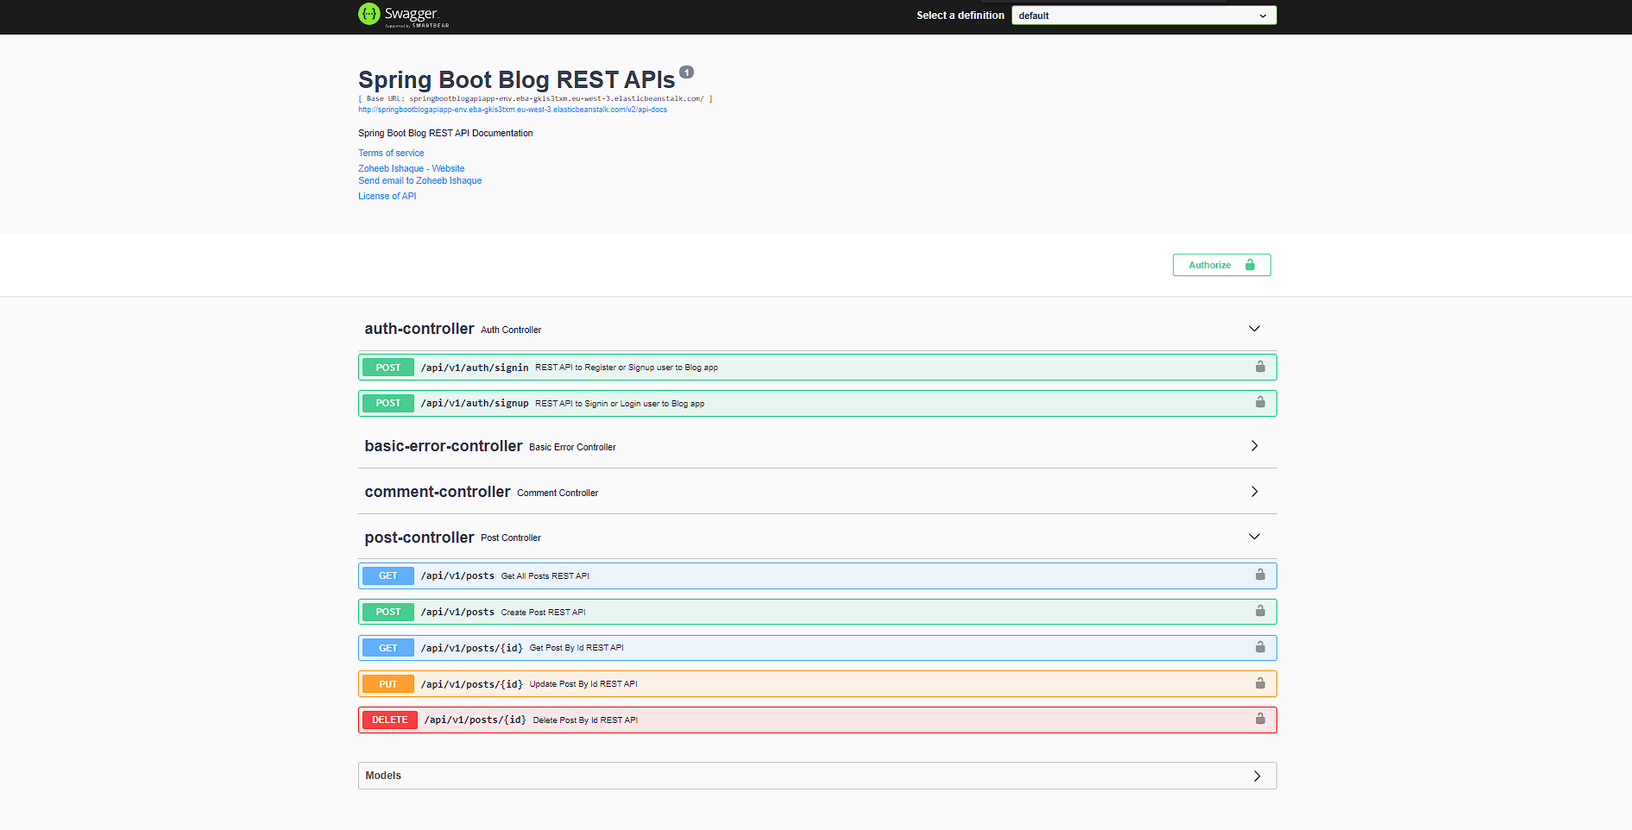The image size is (1632, 830).
Task: Expand the basic-error-controller section
Action: click(x=1254, y=446)
